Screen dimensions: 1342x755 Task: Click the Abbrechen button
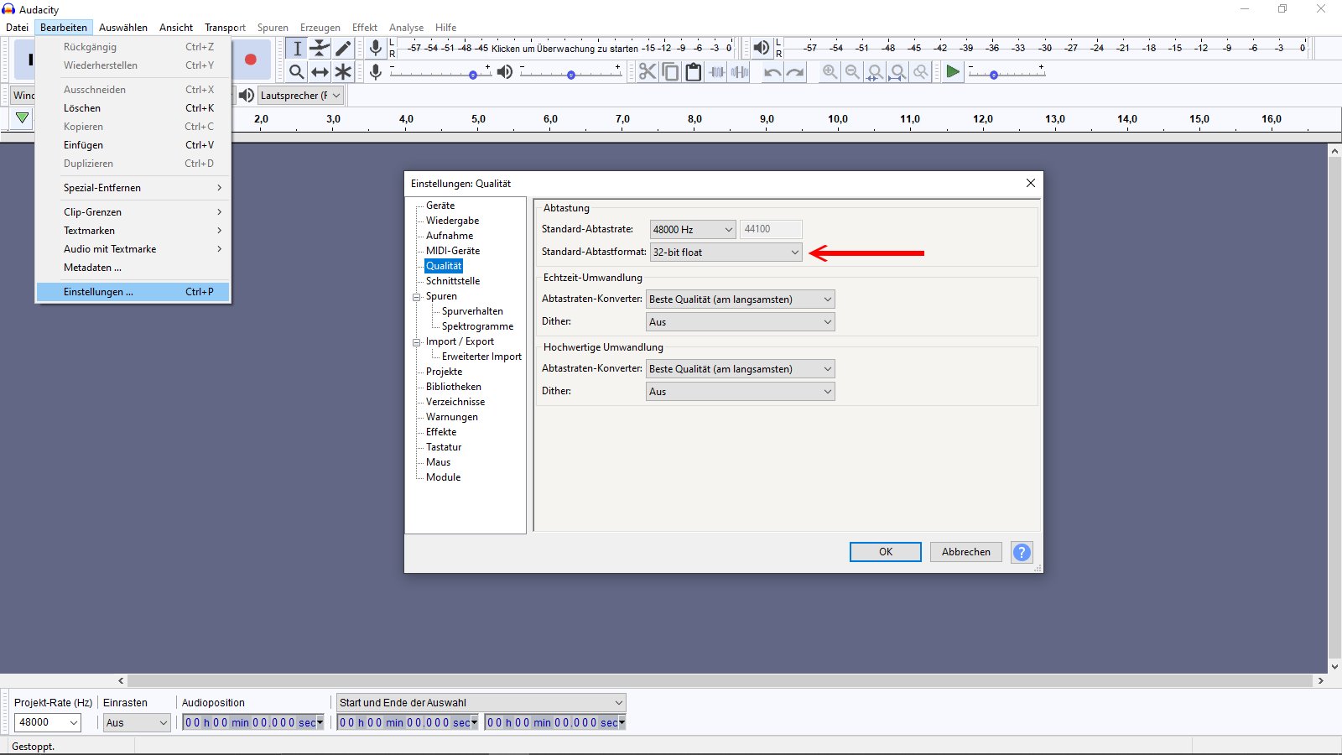[966, 552]
